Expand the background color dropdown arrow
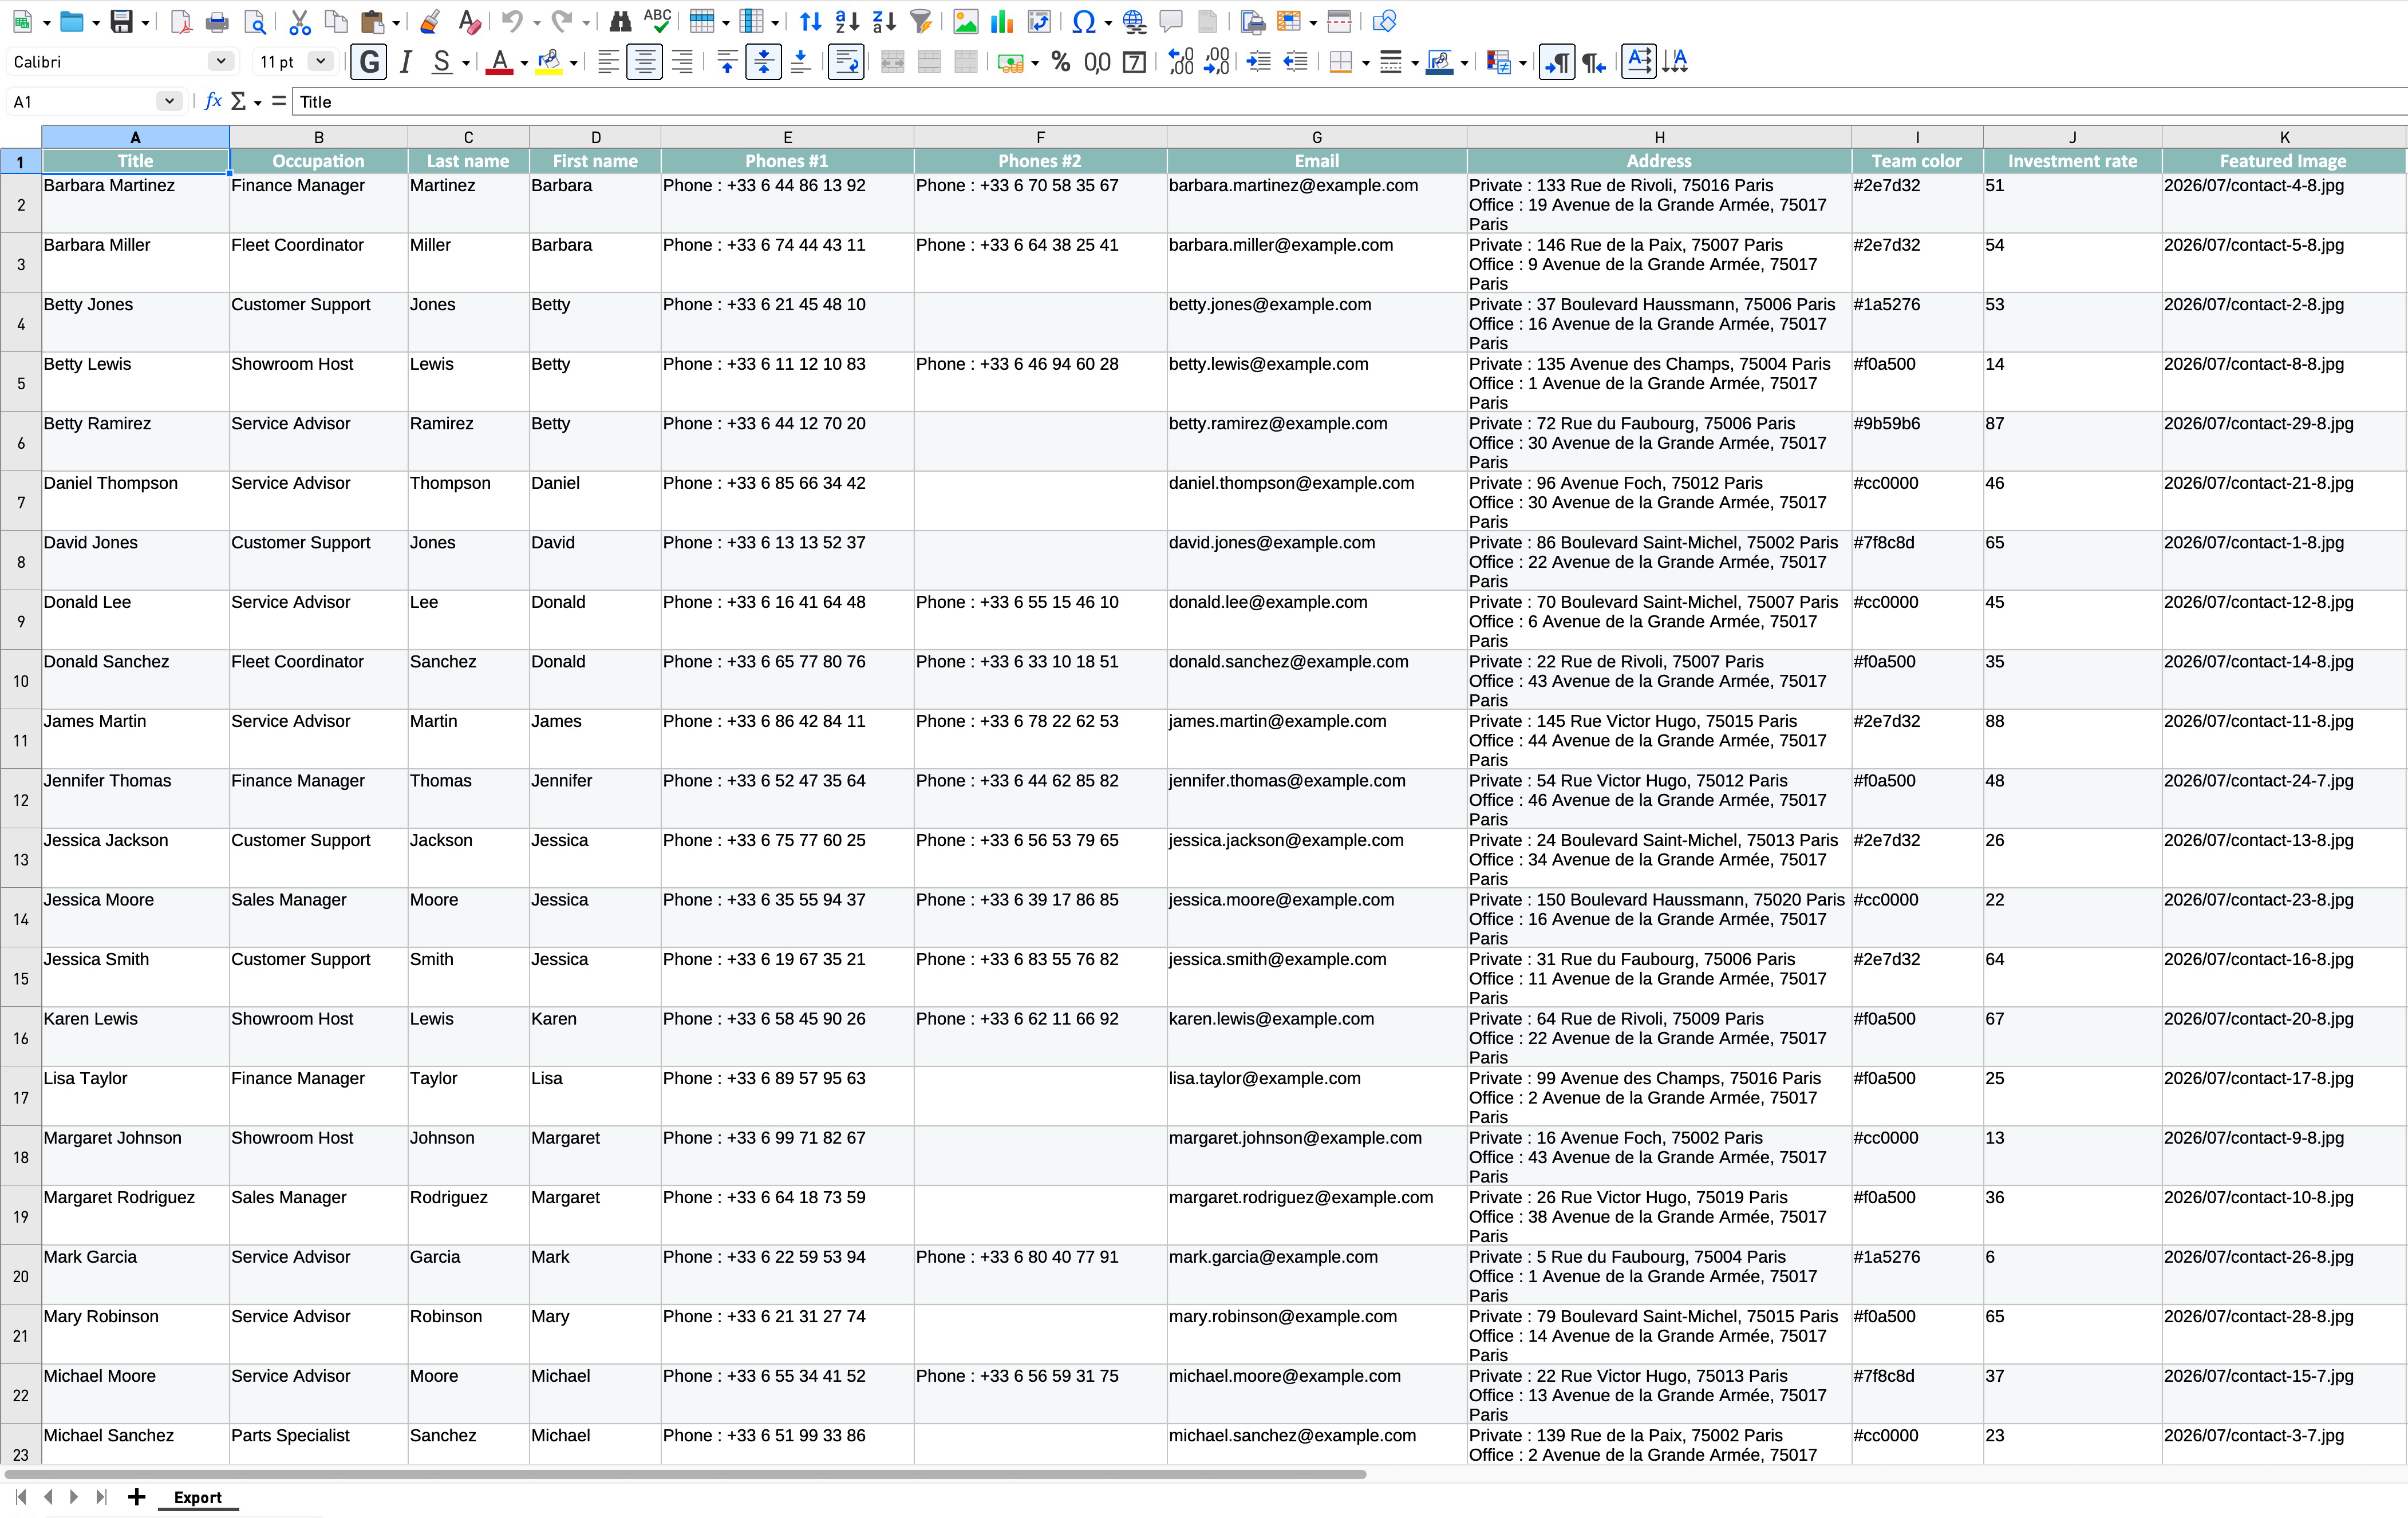The height and width of the screenshot is (1518, 2408). (574, 63)
